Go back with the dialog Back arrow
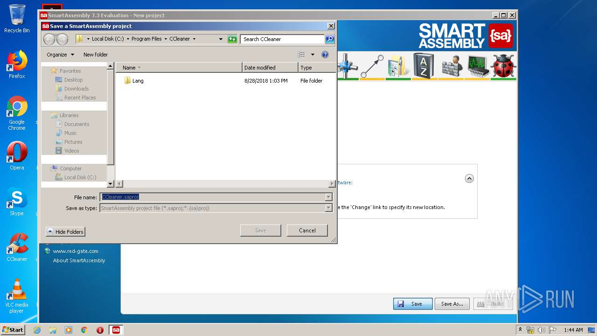This screenshot has width=597, height=336. 49,39
